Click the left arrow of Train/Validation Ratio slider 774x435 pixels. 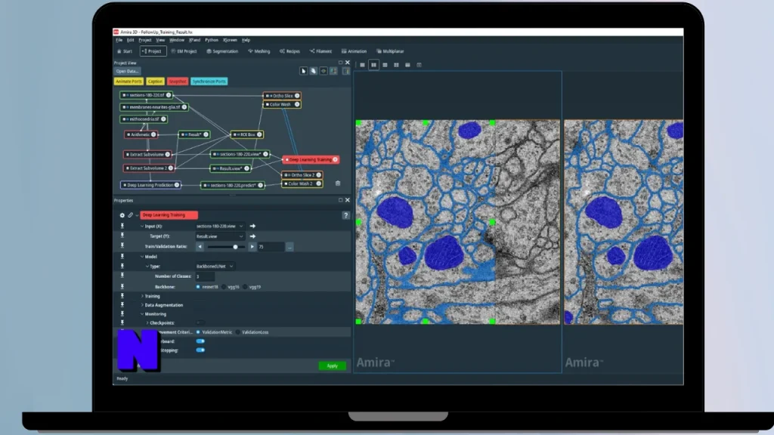coord(200,247)
